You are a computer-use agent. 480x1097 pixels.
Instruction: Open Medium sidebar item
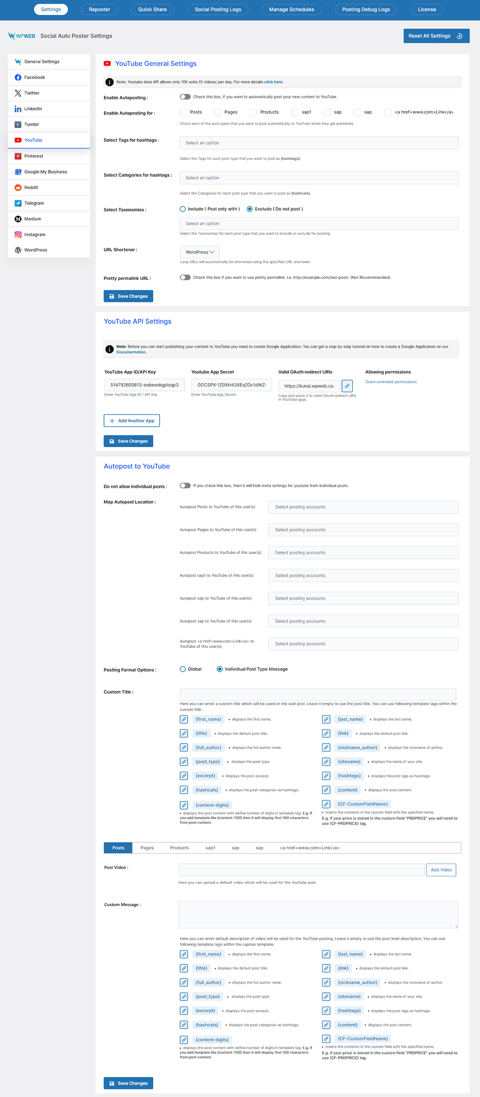coord(49,219)
